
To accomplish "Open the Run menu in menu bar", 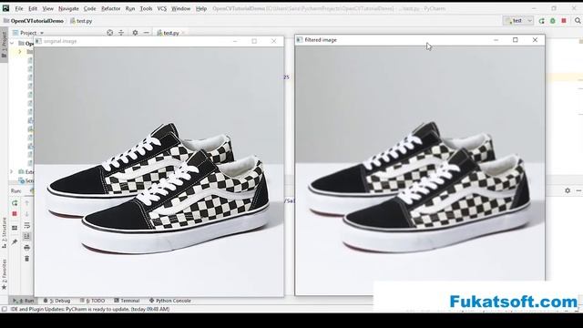I will (130, 8).
